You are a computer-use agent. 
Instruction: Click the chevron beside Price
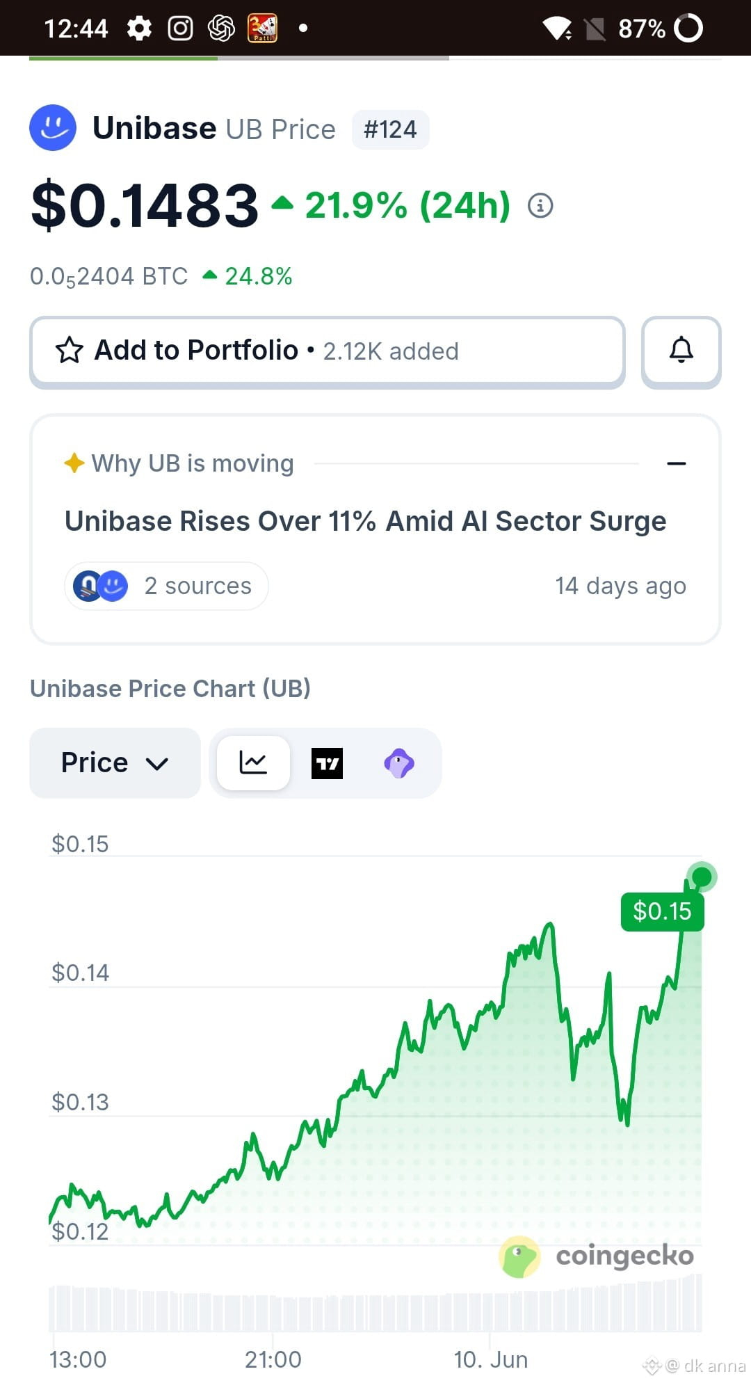click(x=157, y=764)
